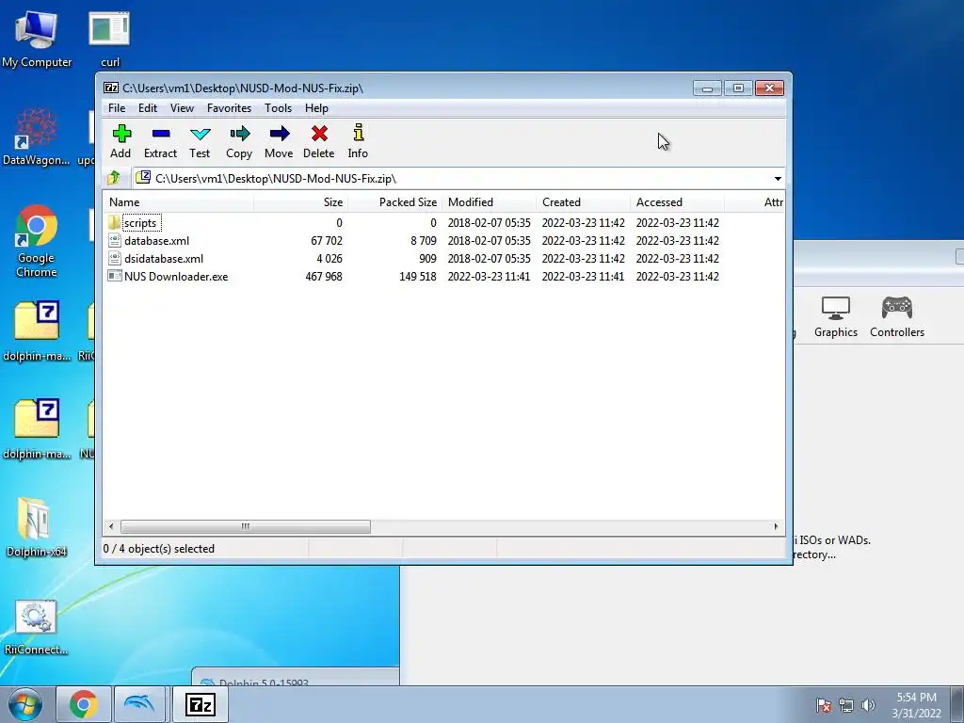The height and width of the screenshot is (723, 964).
Task: Open Graphics settings in Dolphin window
Action: (836, 316)
